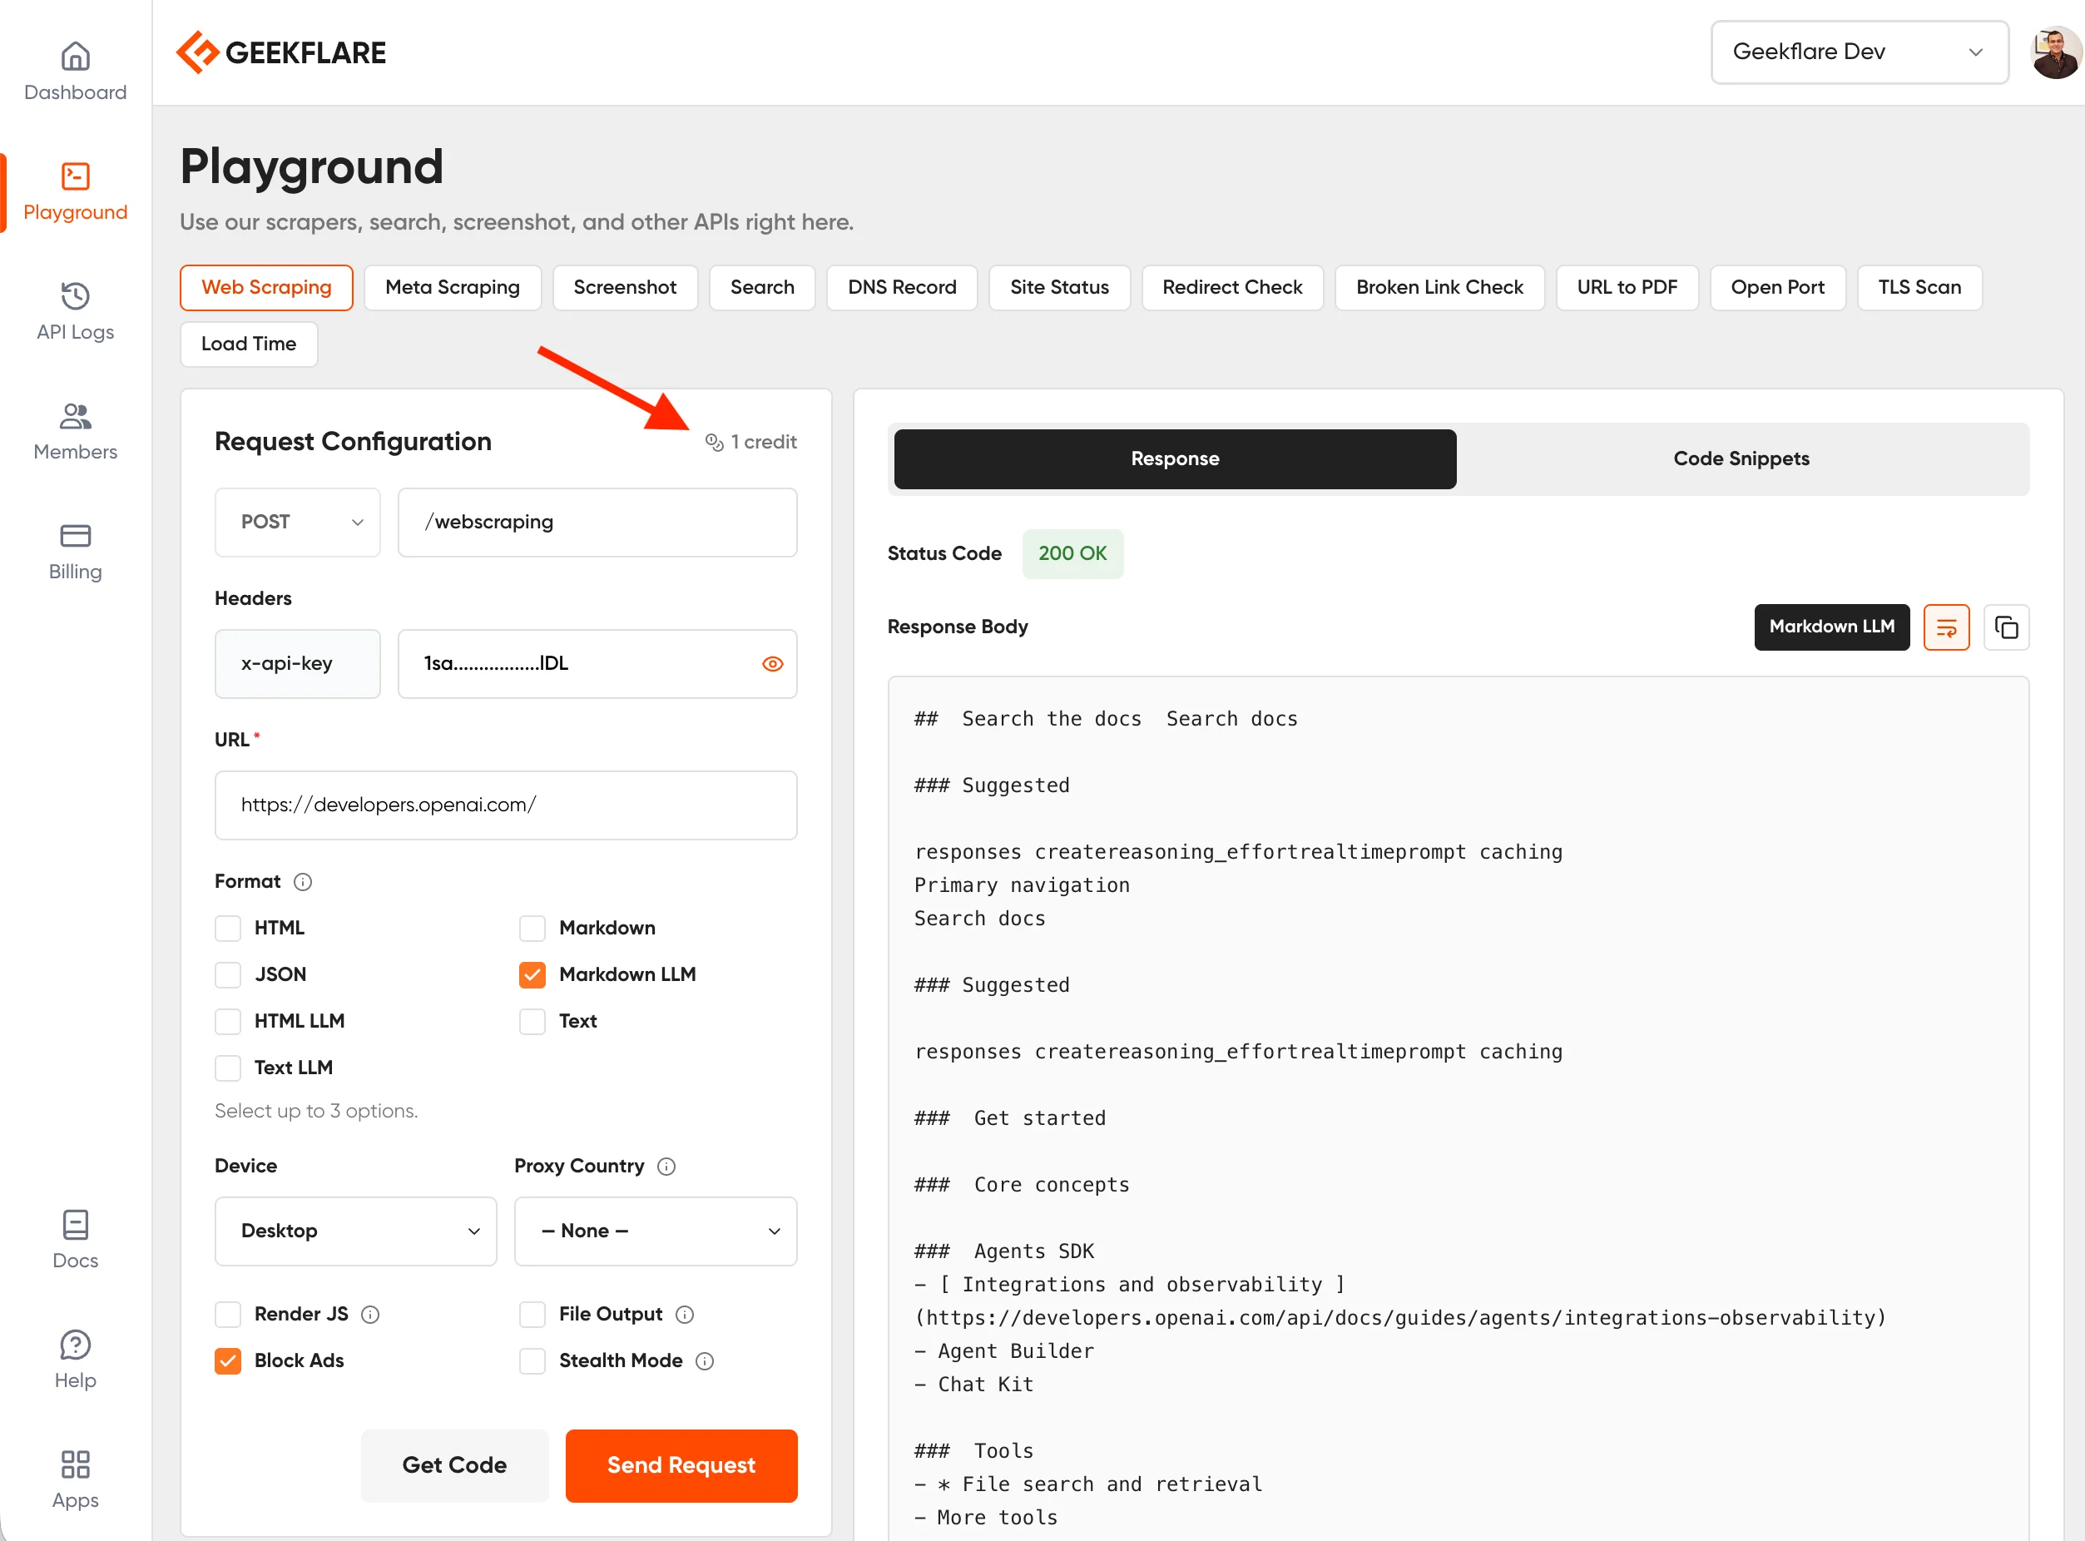Copy the response body
This screenshot has height=1541, width=2085.
coord(2006,627)
